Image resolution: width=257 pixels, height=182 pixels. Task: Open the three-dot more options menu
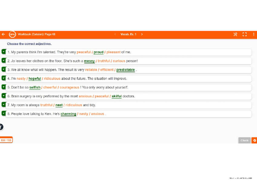[254, 34]
